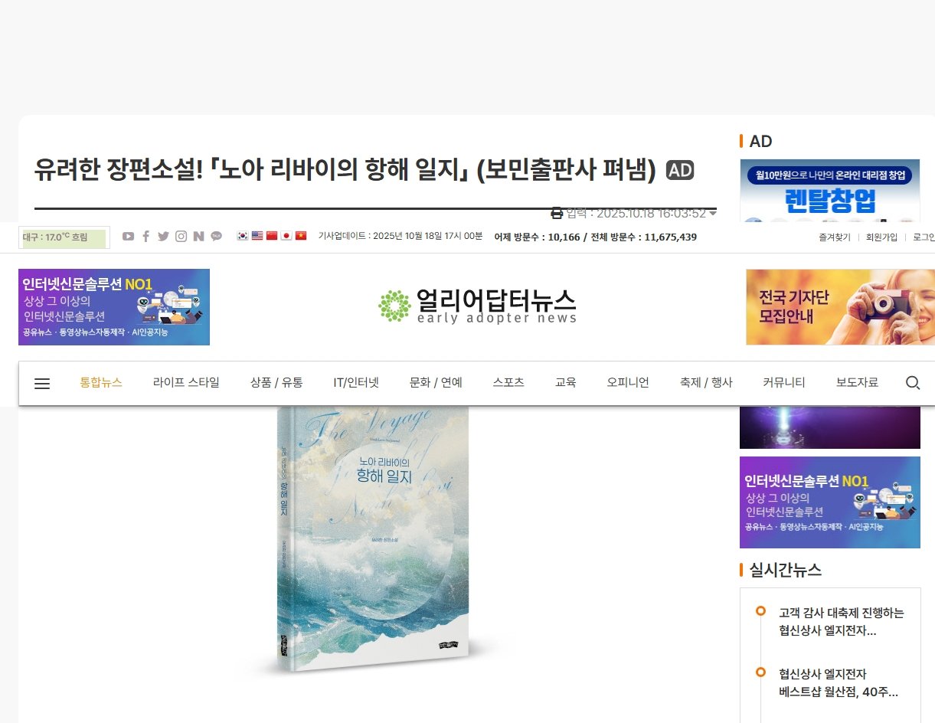Open the Instagram icon

pos(181,237)
